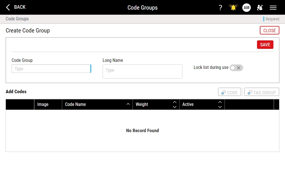Click the CLOSE button

pyautogui.click(x=269, y=30)
